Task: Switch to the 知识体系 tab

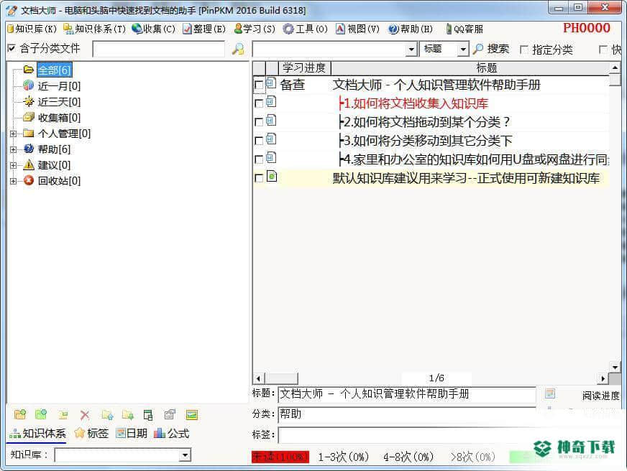Action: [x=37, y=434]
